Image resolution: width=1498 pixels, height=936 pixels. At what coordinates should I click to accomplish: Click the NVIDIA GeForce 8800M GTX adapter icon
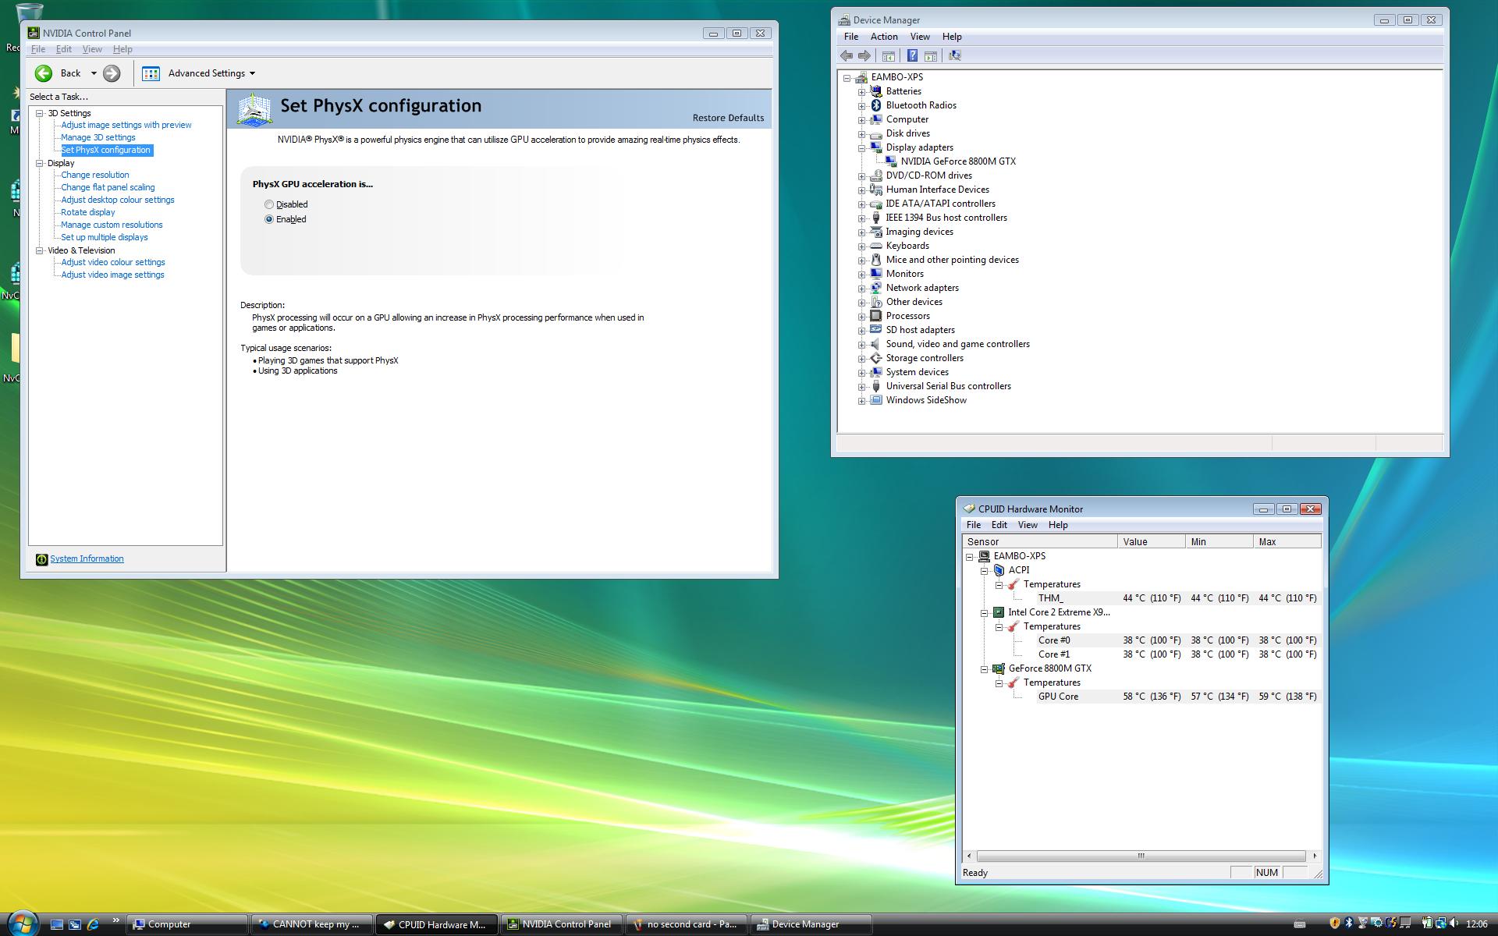pyautogui.click(x=890, y=161)
